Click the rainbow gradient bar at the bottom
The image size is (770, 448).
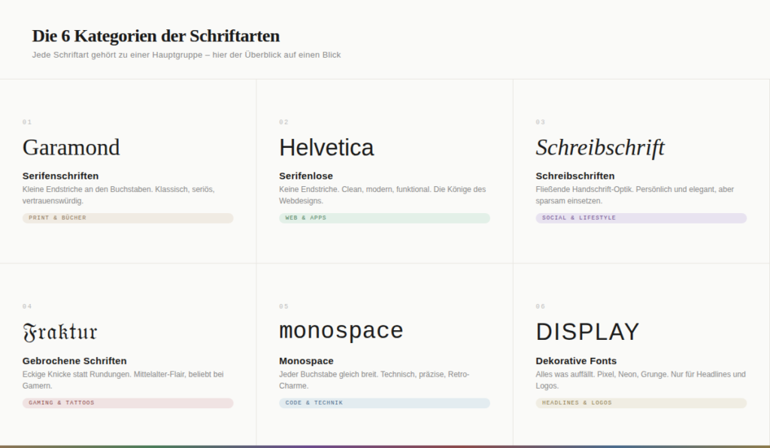click(385, 446)
